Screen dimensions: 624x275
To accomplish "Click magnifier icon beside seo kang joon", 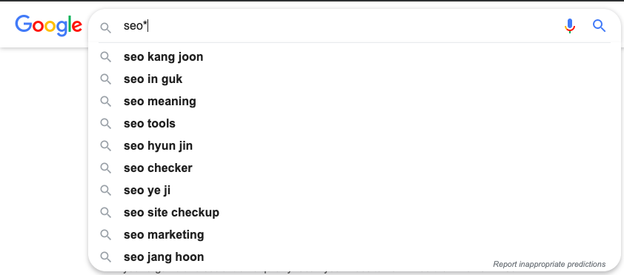I will [x=105, y=57].
